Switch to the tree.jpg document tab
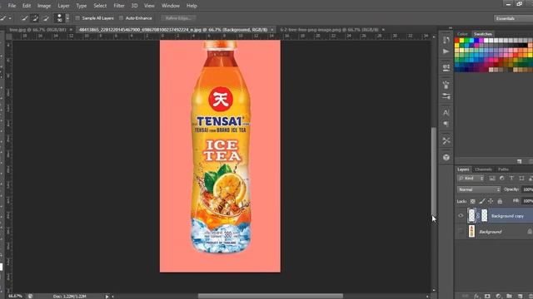The width and height of the screenshot is (533, 299). (x=37, y=30)
